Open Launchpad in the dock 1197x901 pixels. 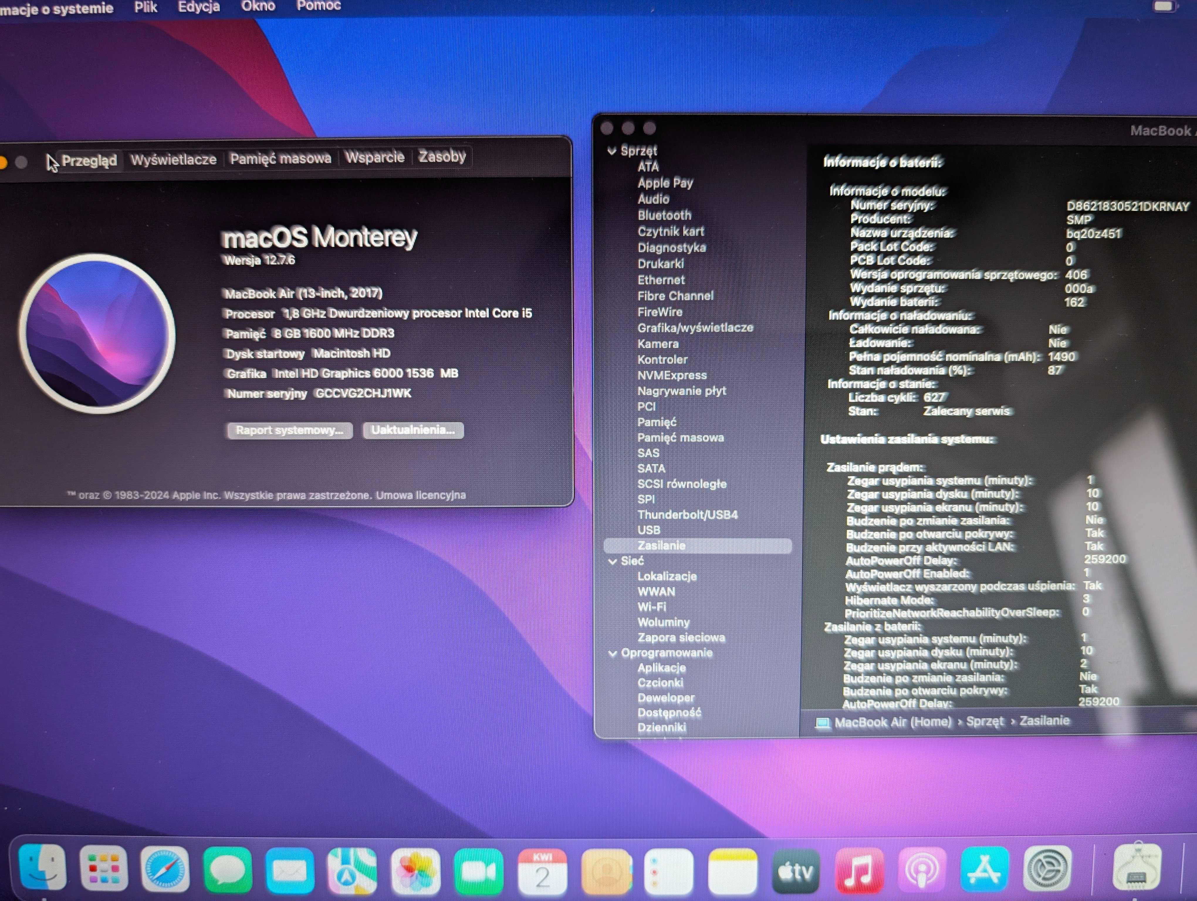(103, 868)
